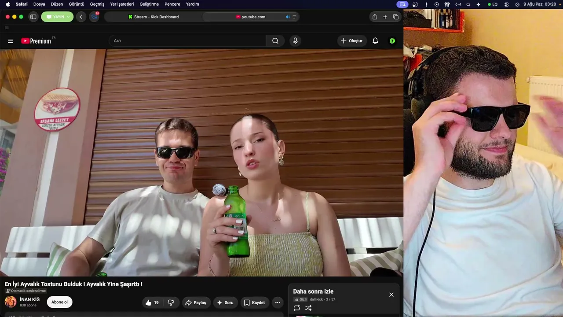Open macOS Control Center
The image size is (563, 317).
[x=506, y=4]
